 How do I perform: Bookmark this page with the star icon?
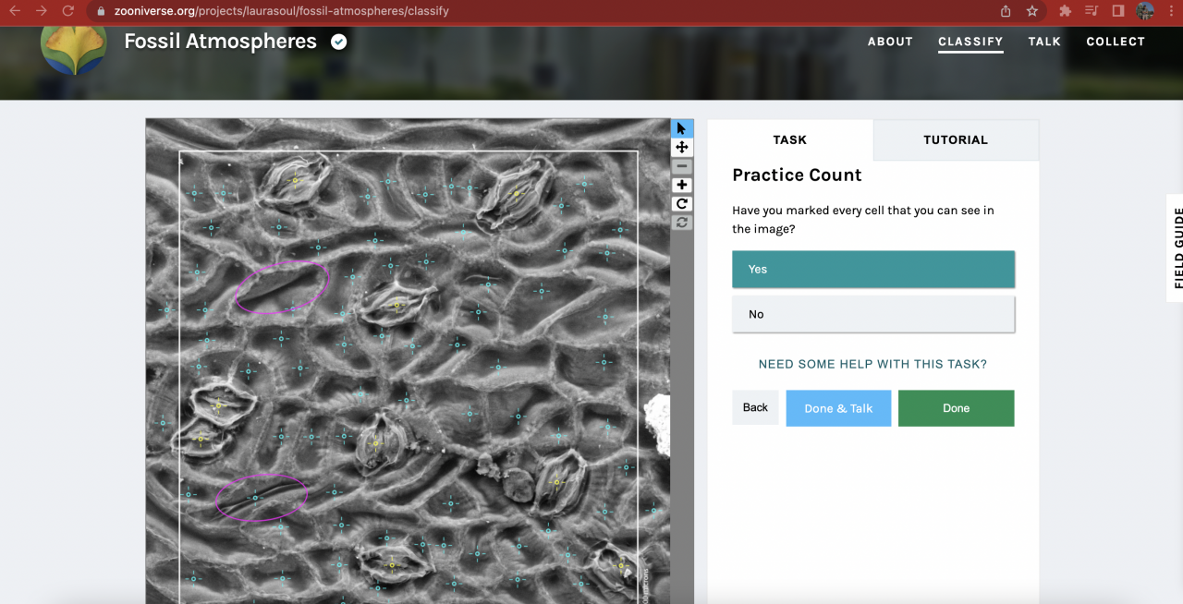(x=1032, y=11)
